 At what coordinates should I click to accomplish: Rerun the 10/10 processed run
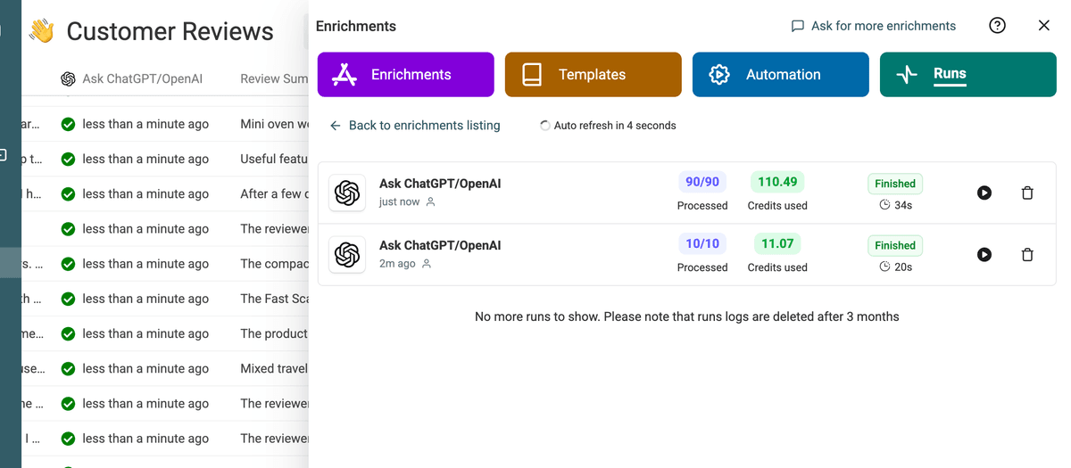tap(984, 255)
